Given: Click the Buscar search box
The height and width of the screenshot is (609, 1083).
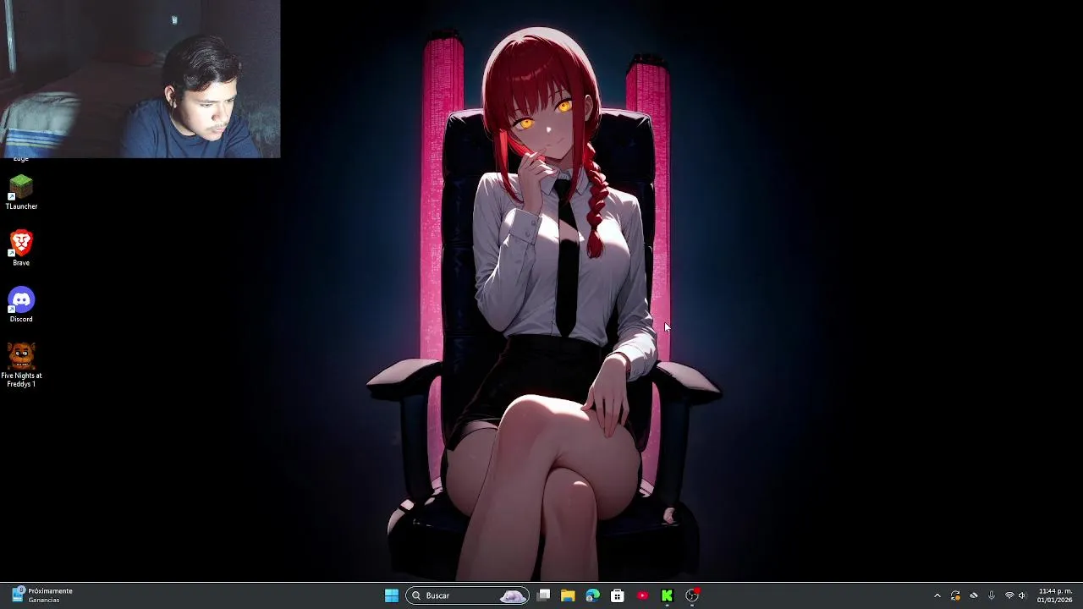Looking at the screenshot, I should pos(467,595).
